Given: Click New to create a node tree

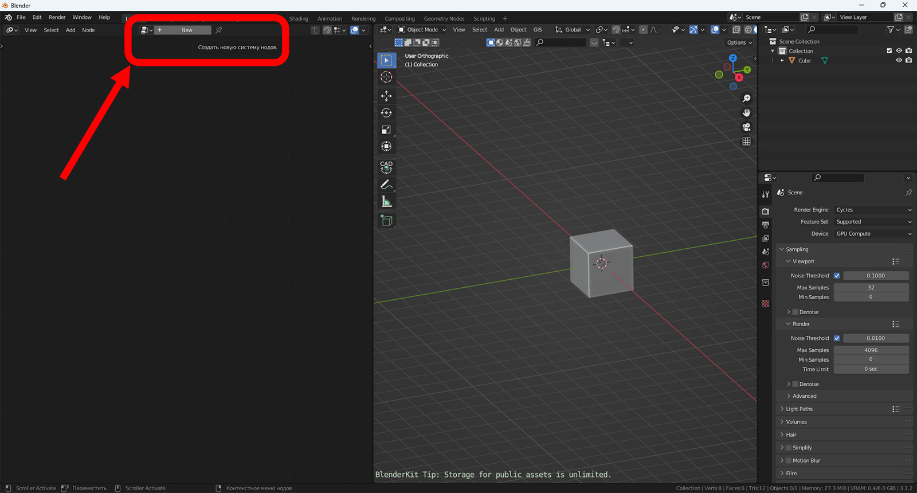Looking at the screenshot, I should (x=187, y=30).
